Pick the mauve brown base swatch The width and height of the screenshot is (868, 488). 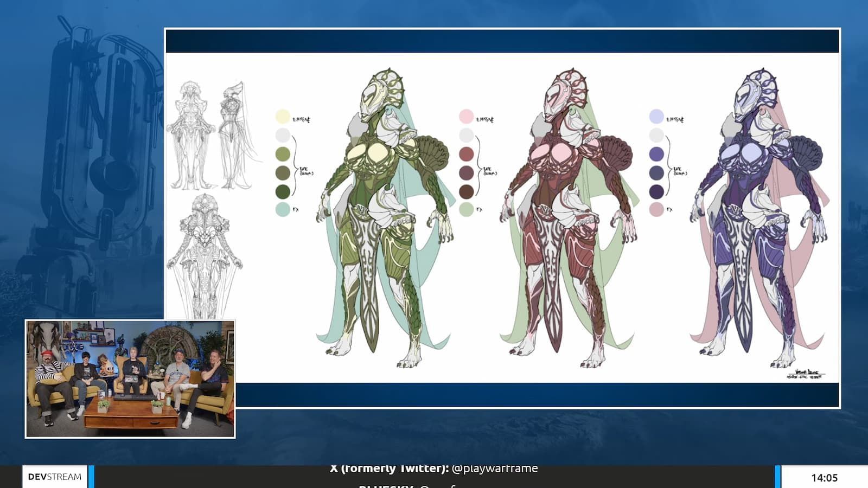point(467,173)
